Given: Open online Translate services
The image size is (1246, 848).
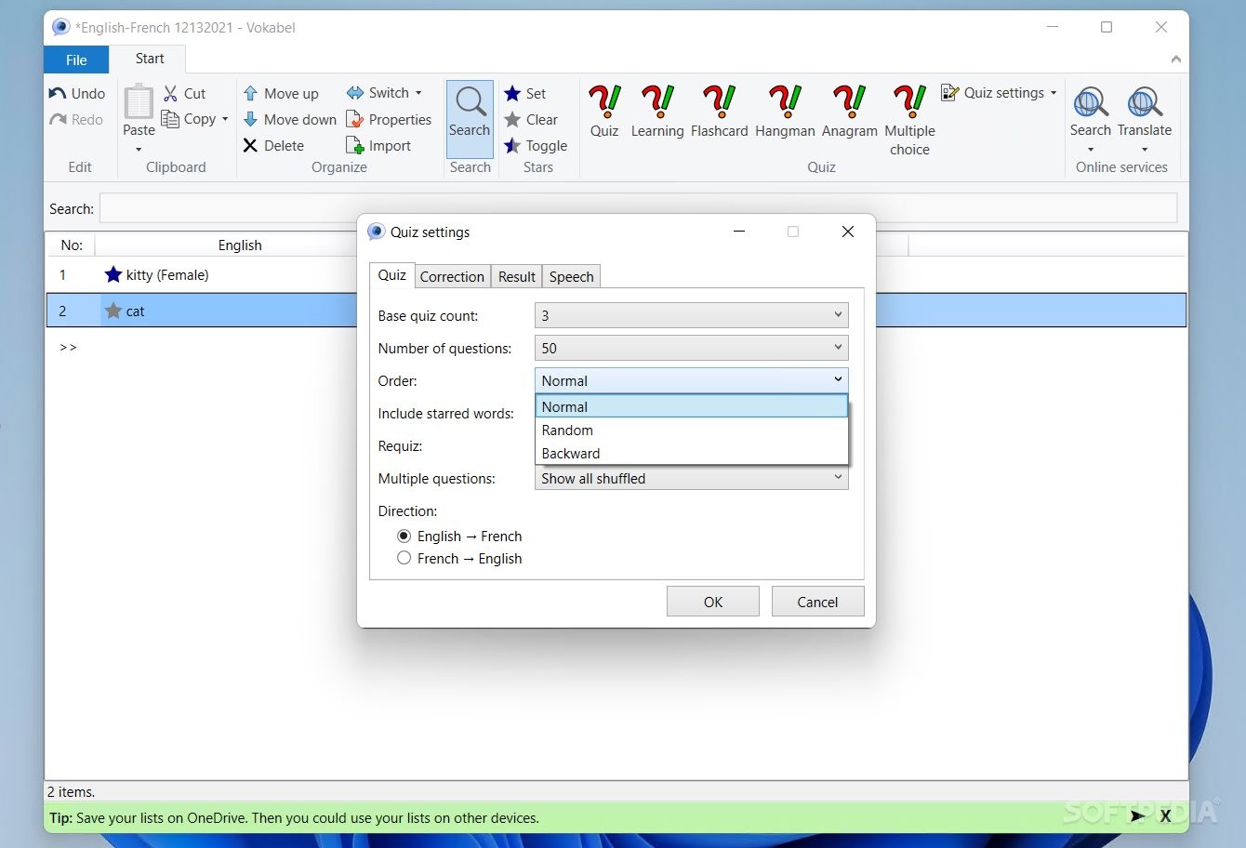Looking at the screenshot, I should (1145, 113).
